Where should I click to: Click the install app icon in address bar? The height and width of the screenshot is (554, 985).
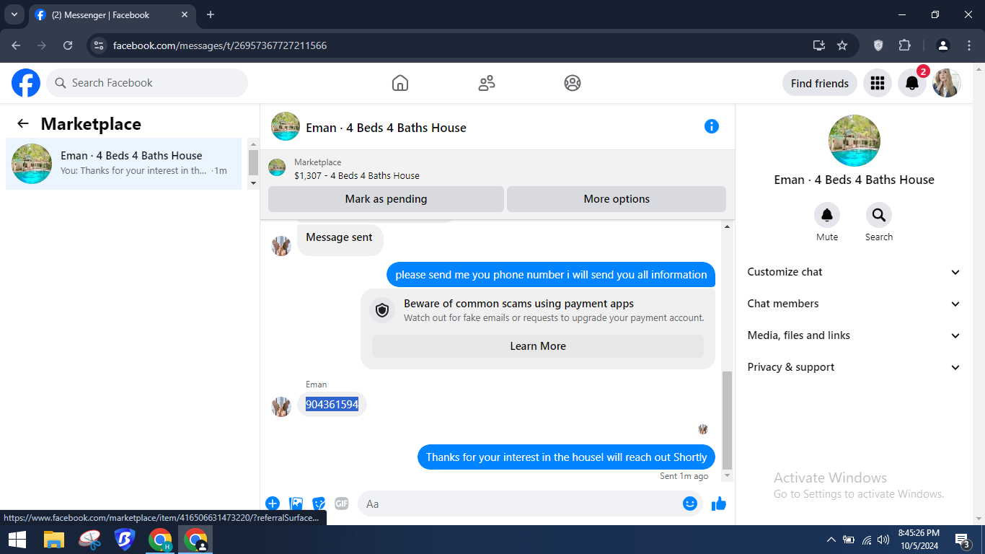click(x=819, y=45)
